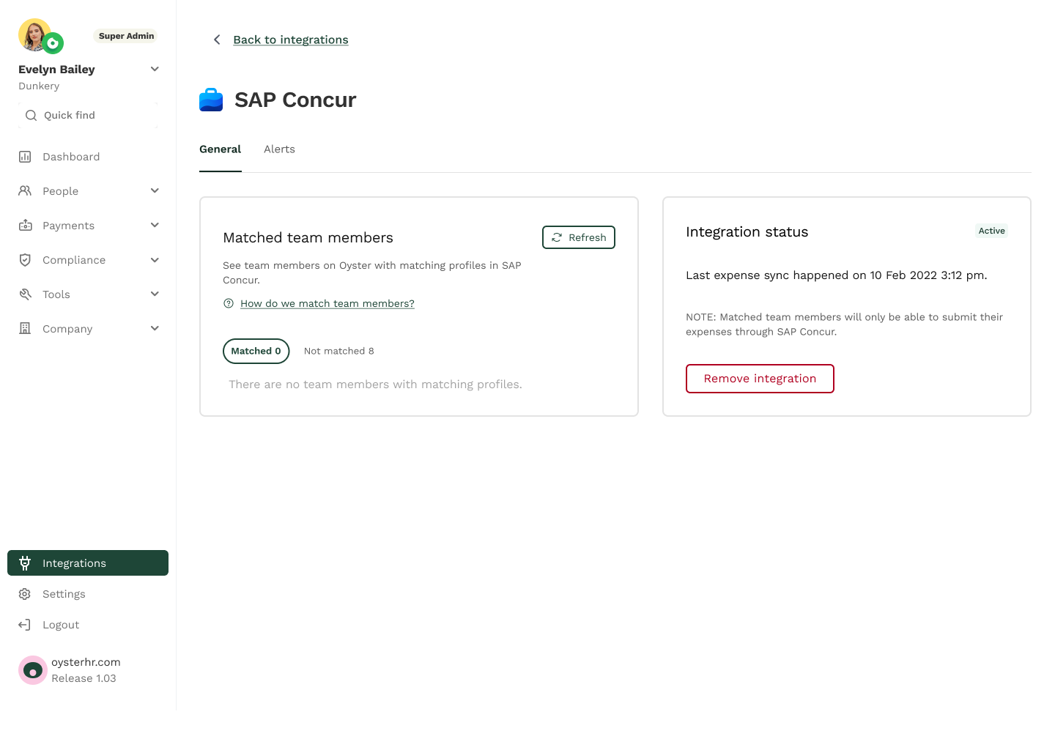Click the Quick find search field
Screen dimensions: 1055x750
point(88,115)
